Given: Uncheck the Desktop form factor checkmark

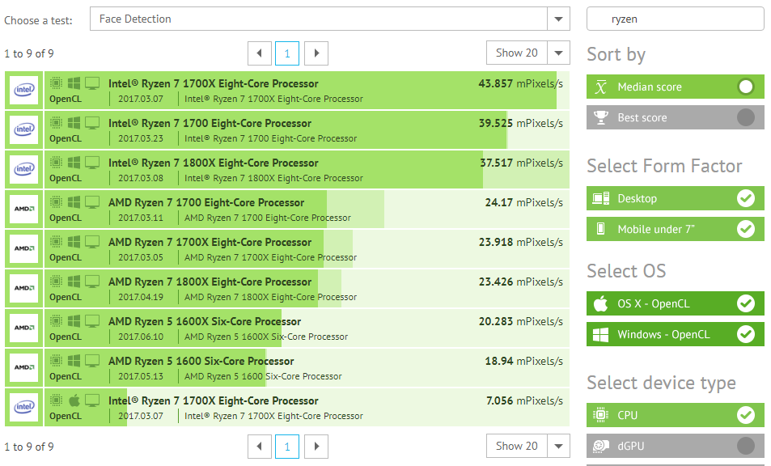Looking at the screenshot, I should 745,198.
